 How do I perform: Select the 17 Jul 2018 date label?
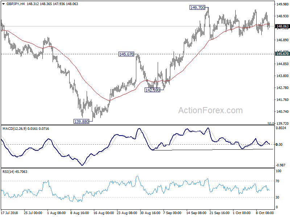[10, 213]
